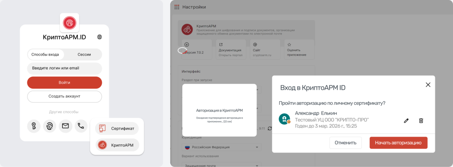
Task: Click the Интерфейс section heading
Action: click(x=191, y=71)
